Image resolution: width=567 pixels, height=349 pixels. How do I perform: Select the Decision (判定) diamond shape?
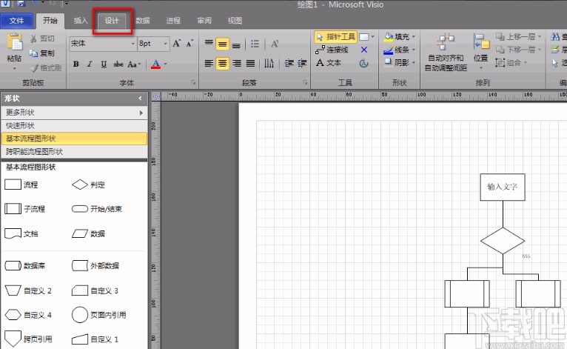click(x=89, y=185)
